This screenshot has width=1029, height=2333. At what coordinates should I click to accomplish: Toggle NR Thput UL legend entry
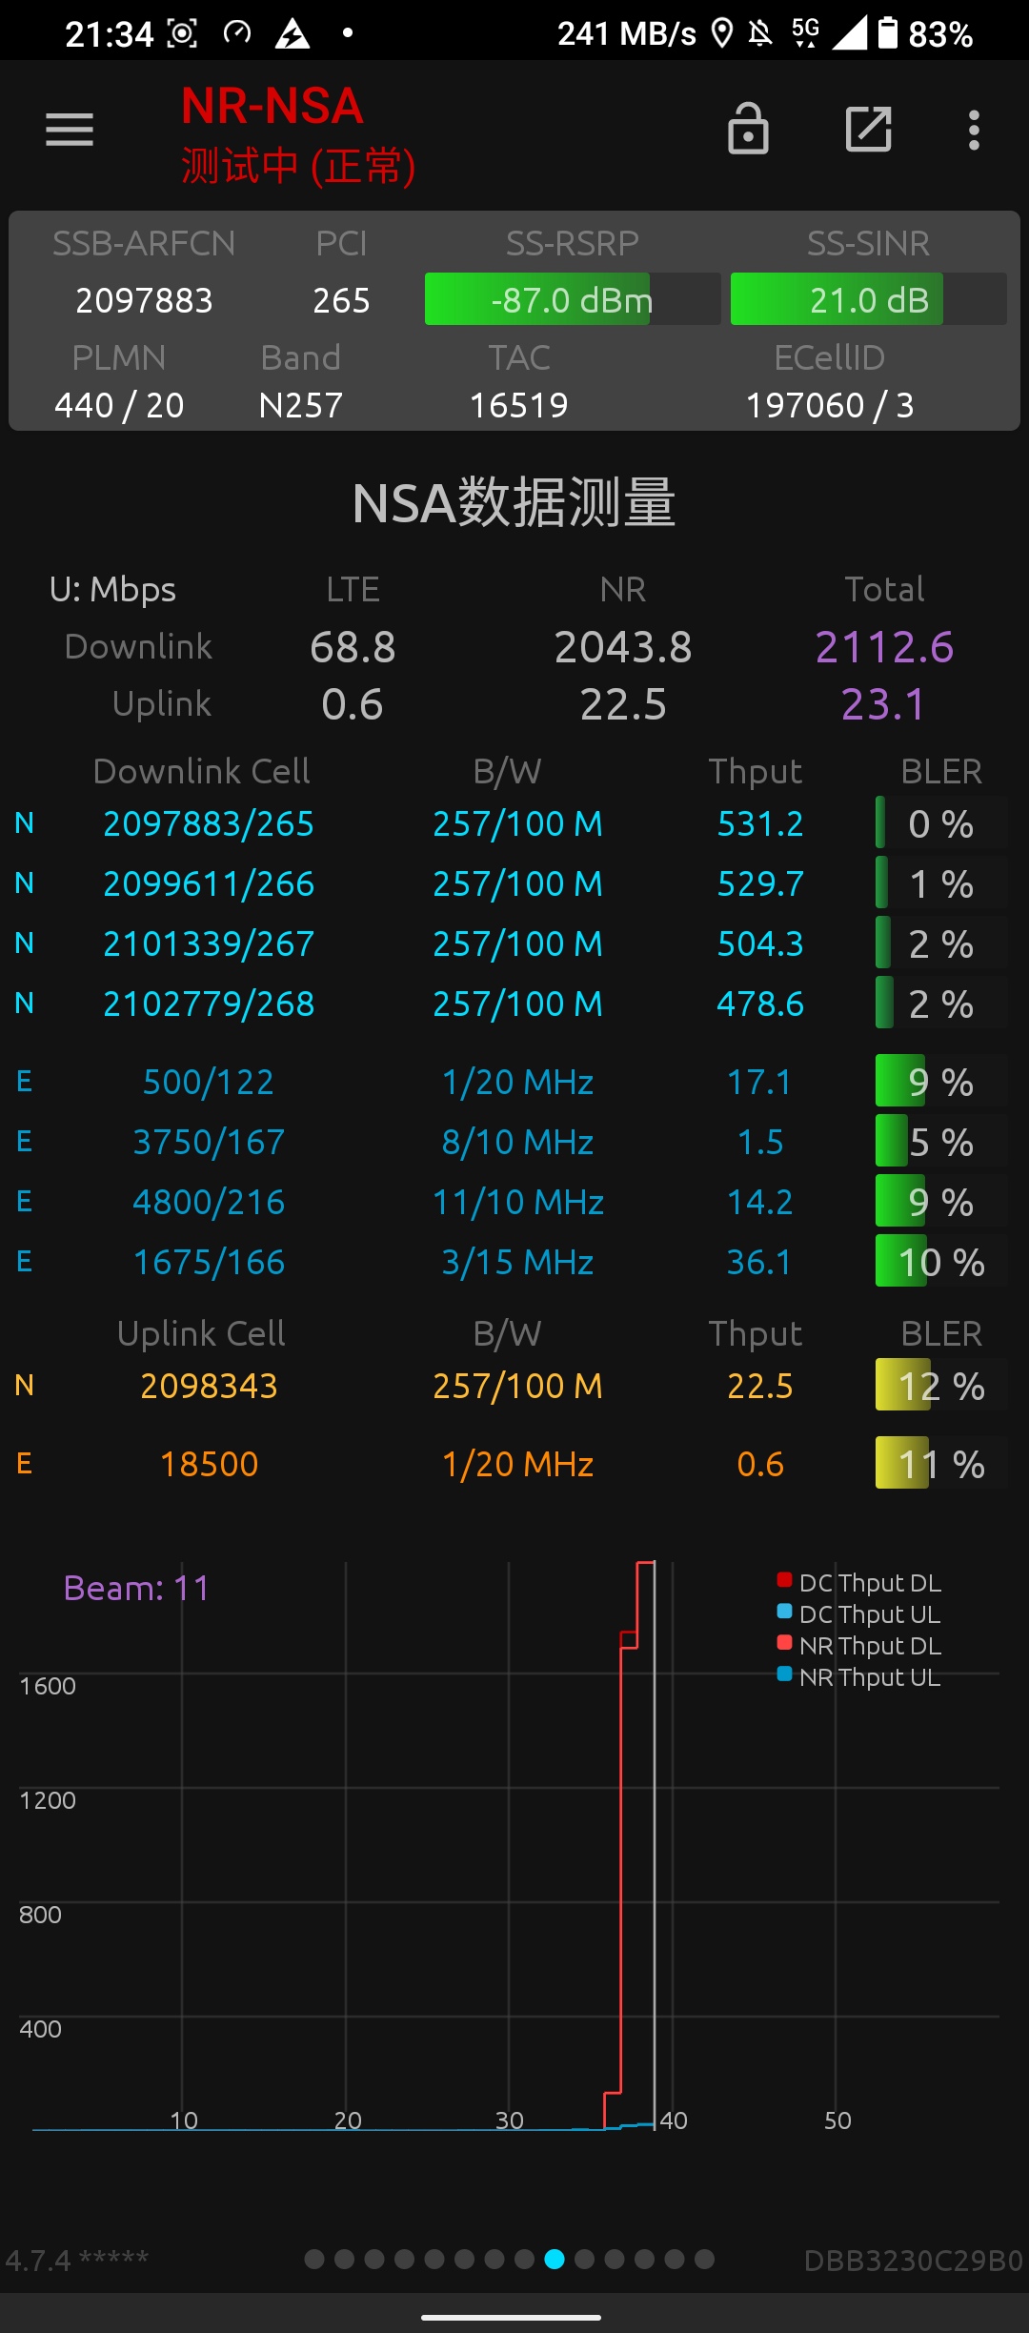tap(859, 1676)
